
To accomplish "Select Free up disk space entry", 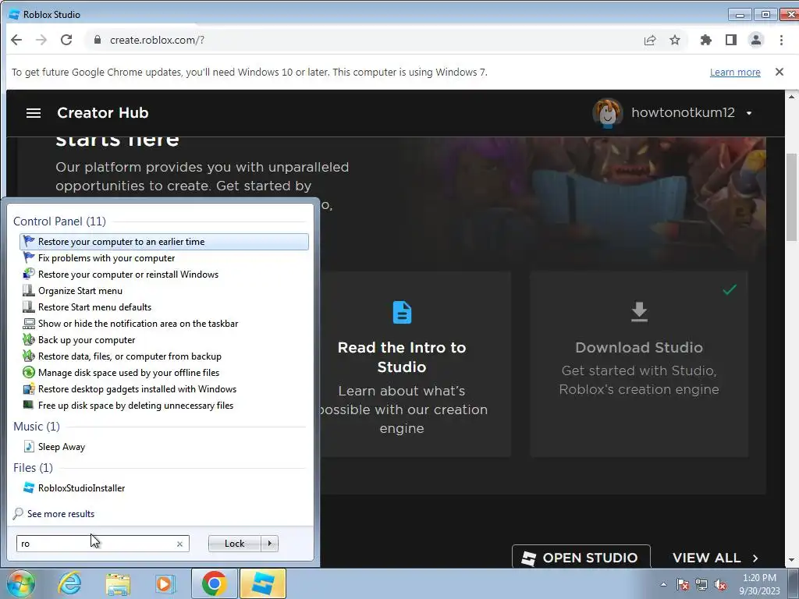I will (164, 405).
